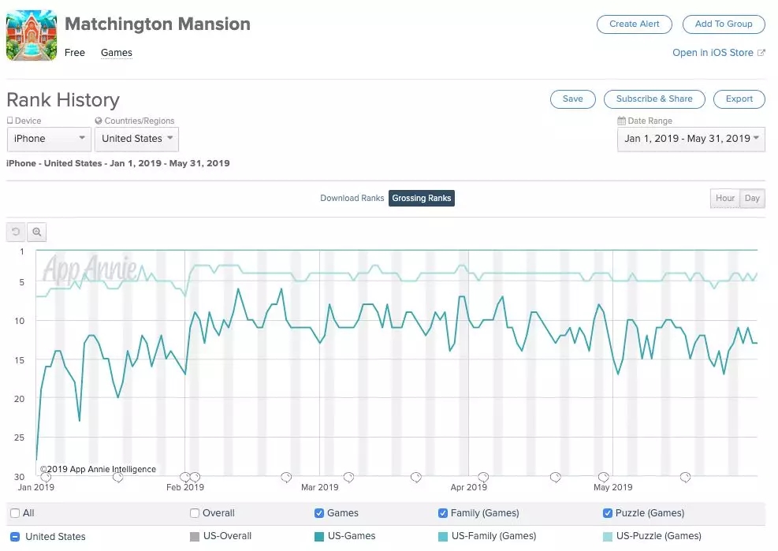The width and height of the screenshot is (778, 551).
Task: Click the magnifier zoom-in chart icon
Action: point(36,232)
